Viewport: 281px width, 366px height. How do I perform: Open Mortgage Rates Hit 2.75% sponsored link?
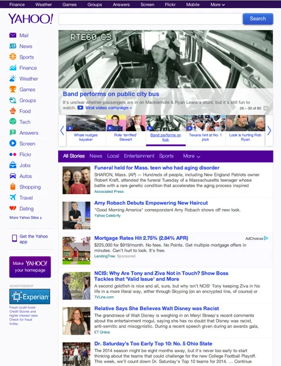click(x=141, y=238)
